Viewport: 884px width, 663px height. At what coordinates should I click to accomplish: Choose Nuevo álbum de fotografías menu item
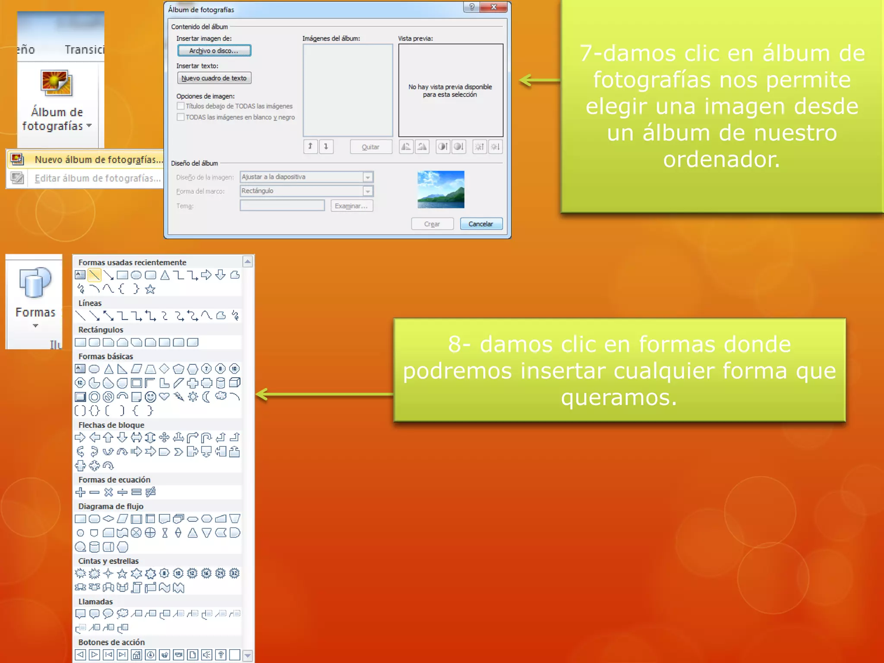98,160
